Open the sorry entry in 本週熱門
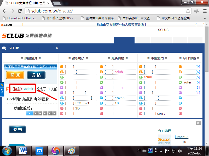This screenshot has height=156, width=209. (x=161, y=114)
